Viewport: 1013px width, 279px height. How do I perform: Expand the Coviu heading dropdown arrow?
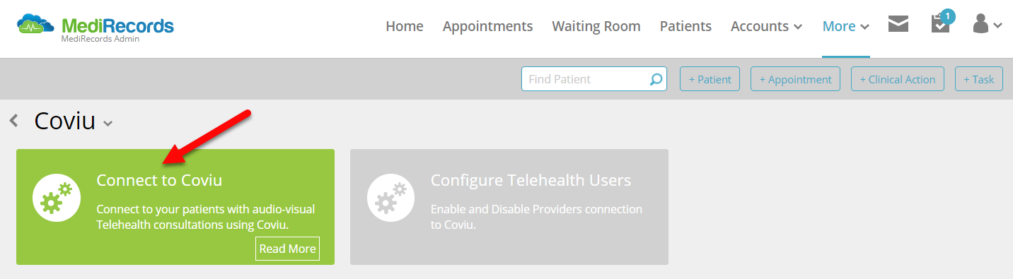point(108,124)
